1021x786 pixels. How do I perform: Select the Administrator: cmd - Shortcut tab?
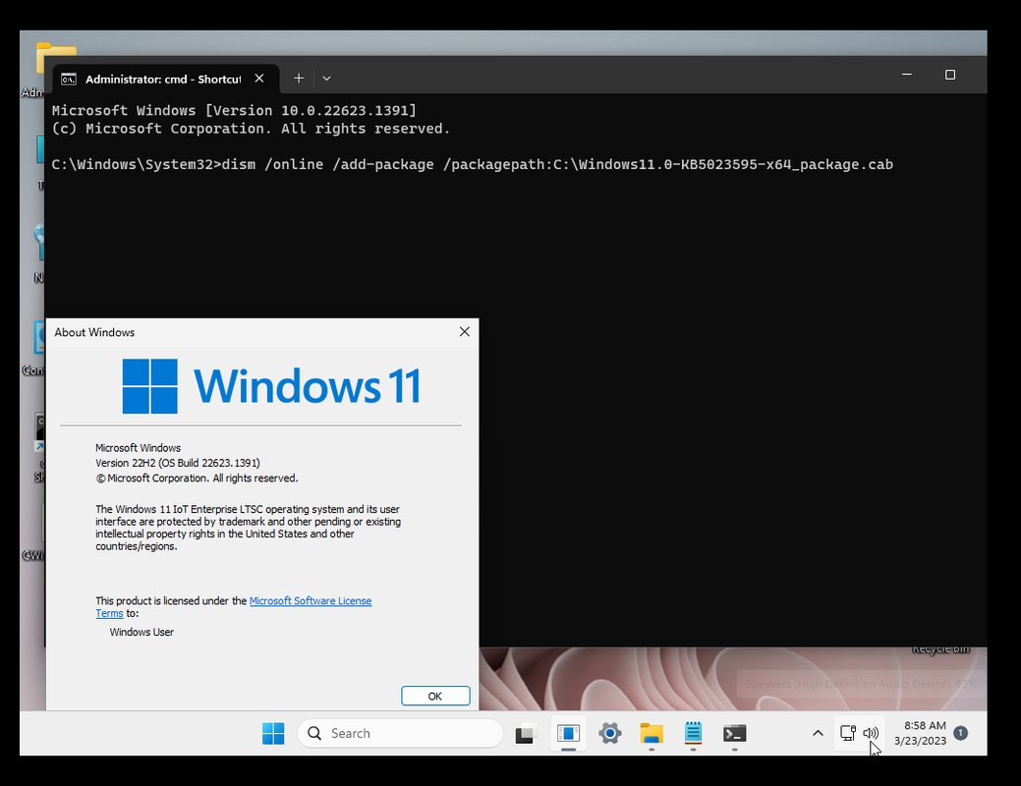pyautogui.click(x=166, y=79)
